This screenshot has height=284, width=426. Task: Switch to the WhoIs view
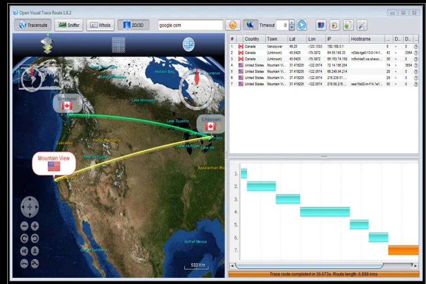pos(100,25)
